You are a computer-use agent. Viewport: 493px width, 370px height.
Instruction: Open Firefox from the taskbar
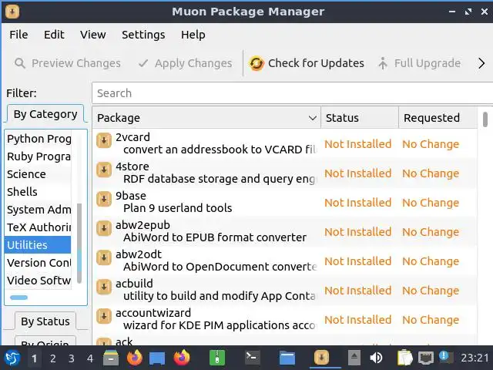(x=135, y=358)
